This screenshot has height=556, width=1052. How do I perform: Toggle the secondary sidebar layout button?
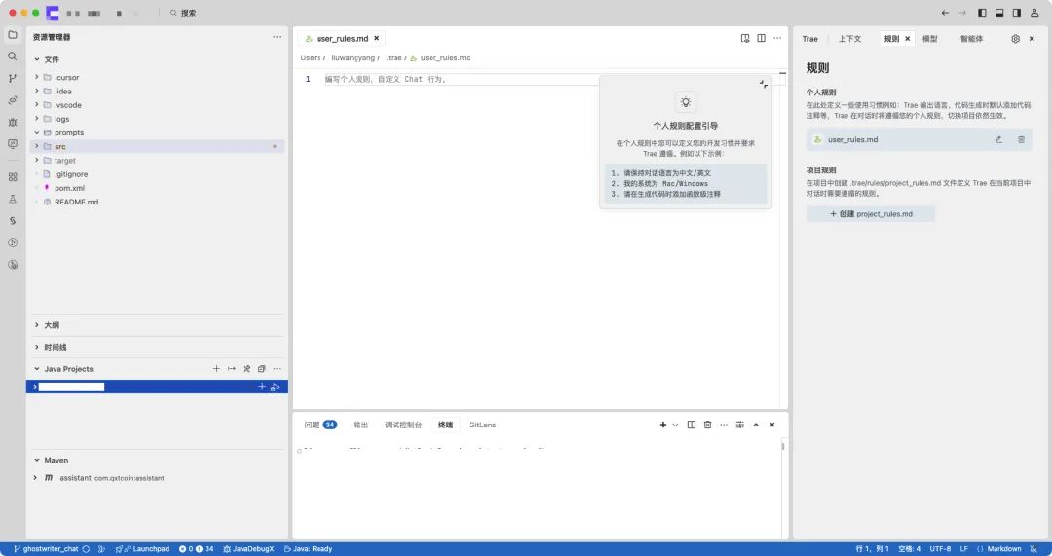coord(1016,13)
